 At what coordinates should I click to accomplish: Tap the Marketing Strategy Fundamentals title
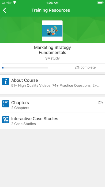[x=52, y=50]
